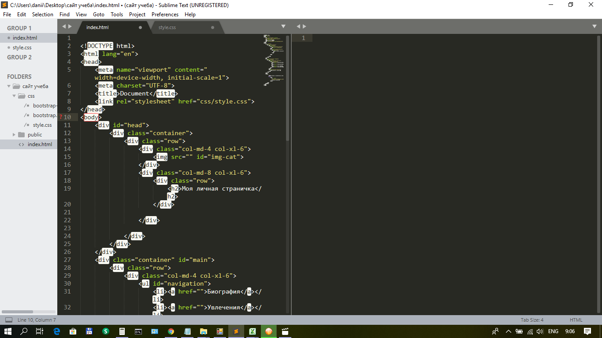Open the Movies clapperboard taskbar app
This screenshot has width=602, height=338.
pos(285,331)
